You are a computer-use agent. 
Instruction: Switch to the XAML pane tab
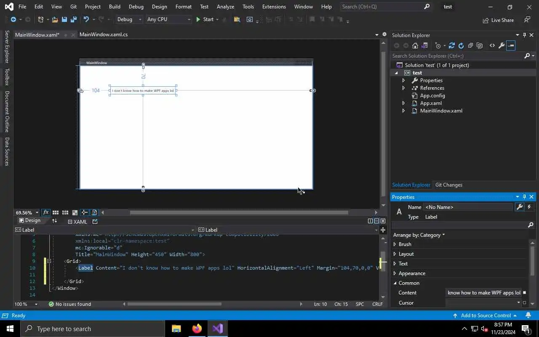tap(77, 221)
